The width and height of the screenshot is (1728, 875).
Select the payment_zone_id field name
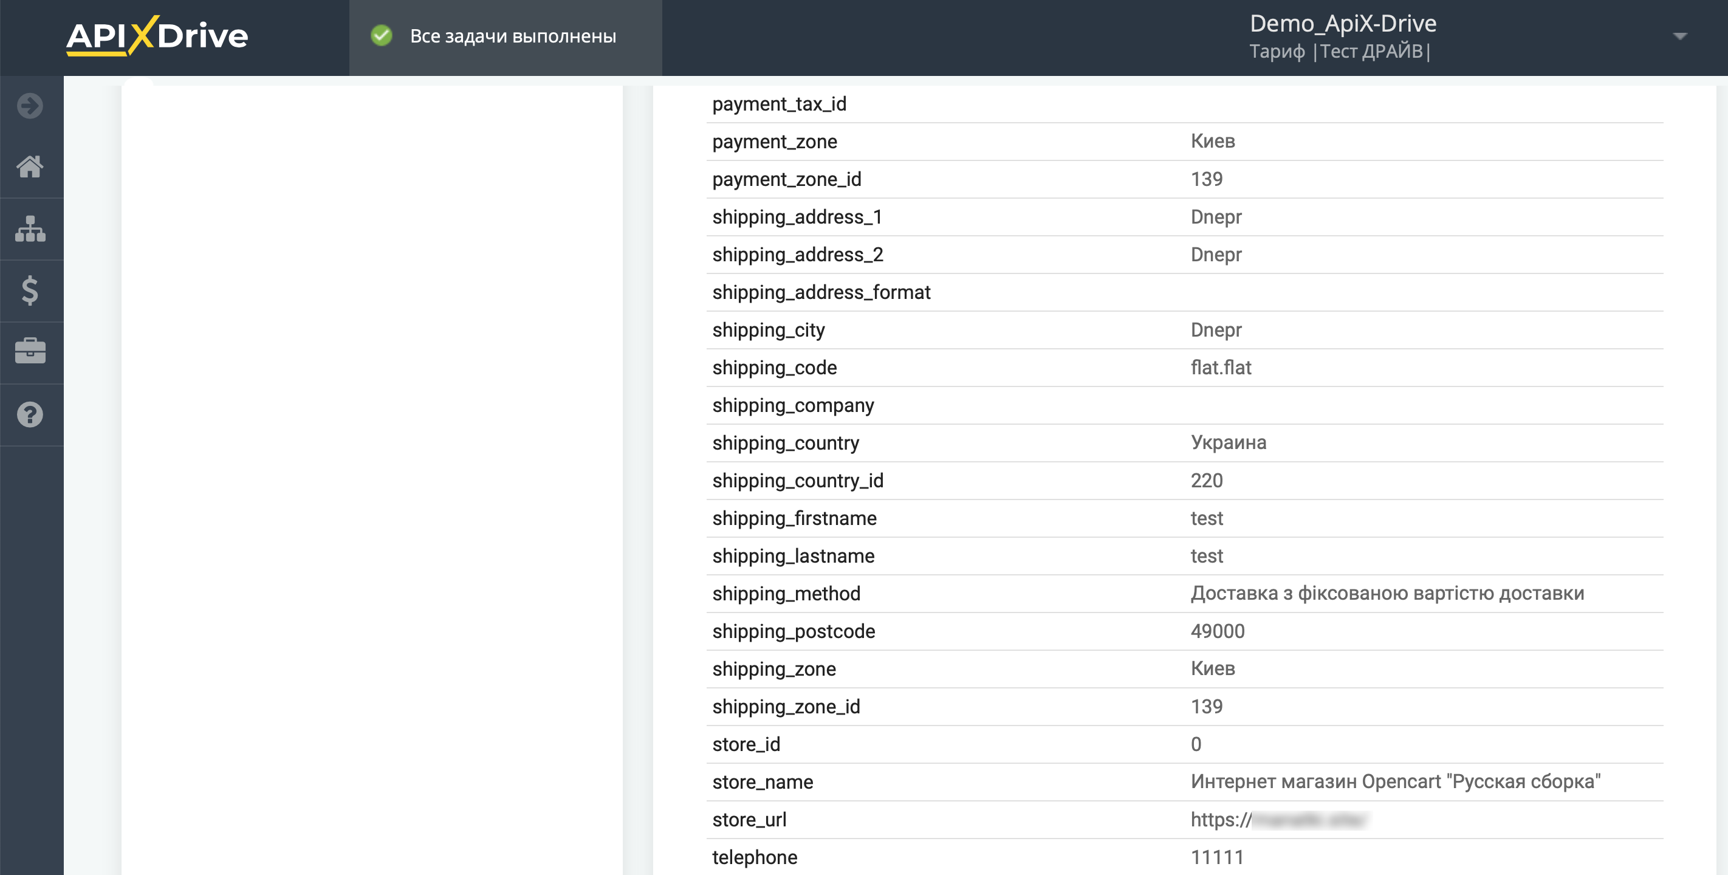point(786,179)
